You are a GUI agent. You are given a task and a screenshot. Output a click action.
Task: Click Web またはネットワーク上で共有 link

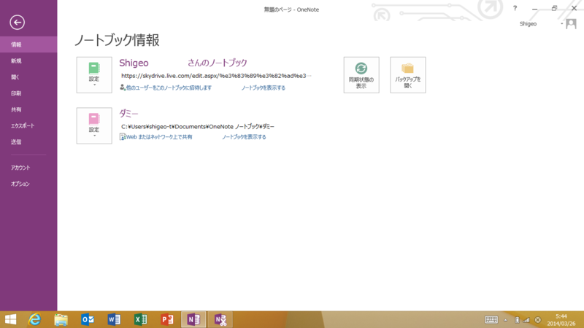[x=156, y=137]
